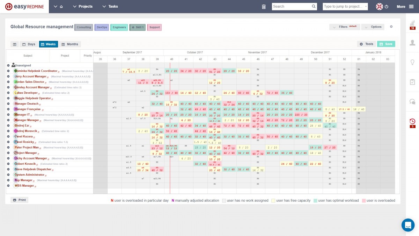Open the activity feed icon with badge 18
This screenshot has width=419, height=236.
pos(412,24)
